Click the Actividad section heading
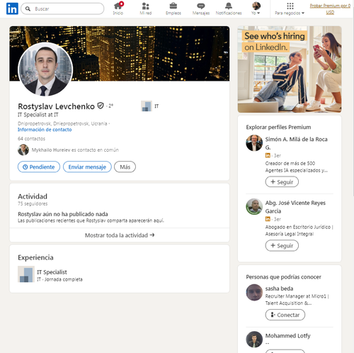Image resolution: width=354 pixels, height=353 pixels. click(x=33, y=196)
